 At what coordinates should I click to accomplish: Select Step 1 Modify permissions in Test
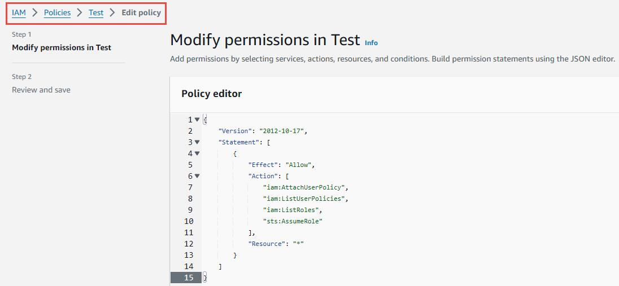coord(62,47)
